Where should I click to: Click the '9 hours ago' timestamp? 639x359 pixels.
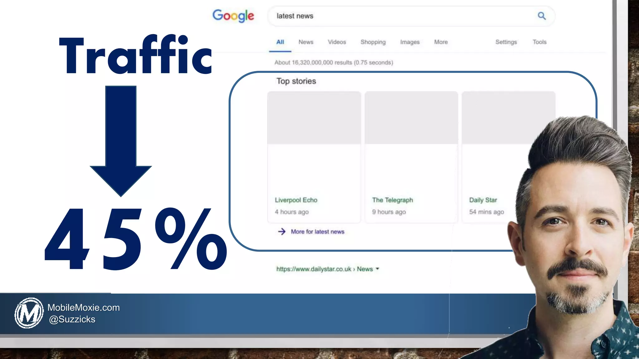click(x=389, y=212)
